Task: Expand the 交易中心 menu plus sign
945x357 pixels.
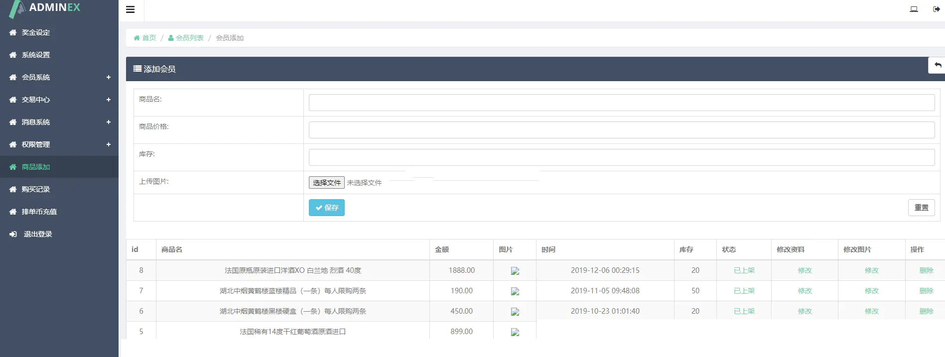Action: click(x=109, y=100)
